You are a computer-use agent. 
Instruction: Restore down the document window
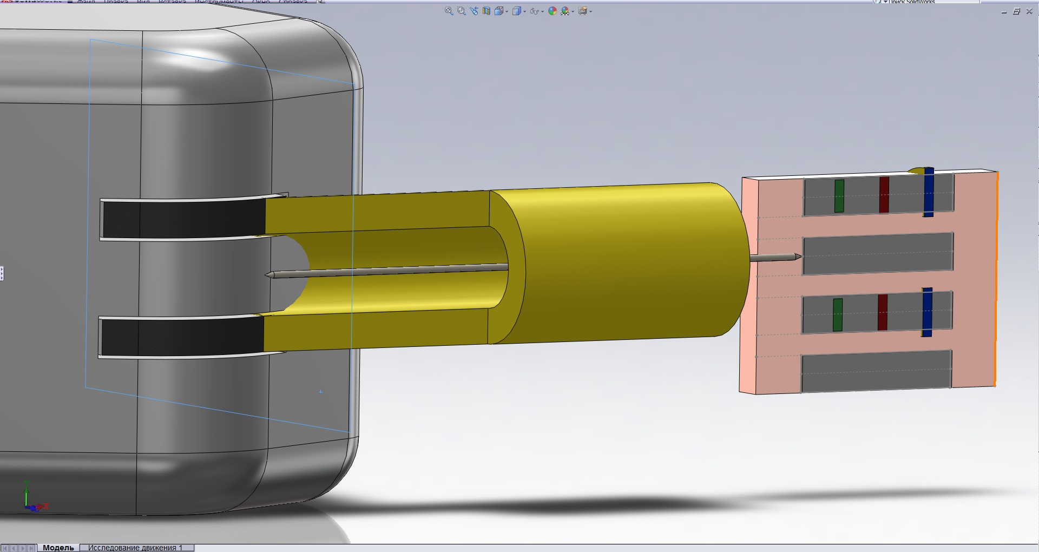(1017, 11)
